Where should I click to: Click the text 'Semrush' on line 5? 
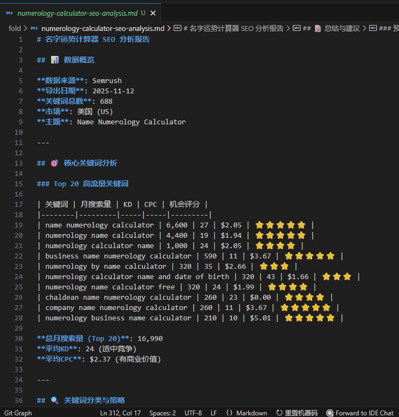107,80
